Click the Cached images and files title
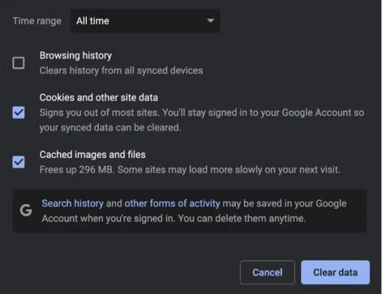Screen dimensions: 382x294 93,154
